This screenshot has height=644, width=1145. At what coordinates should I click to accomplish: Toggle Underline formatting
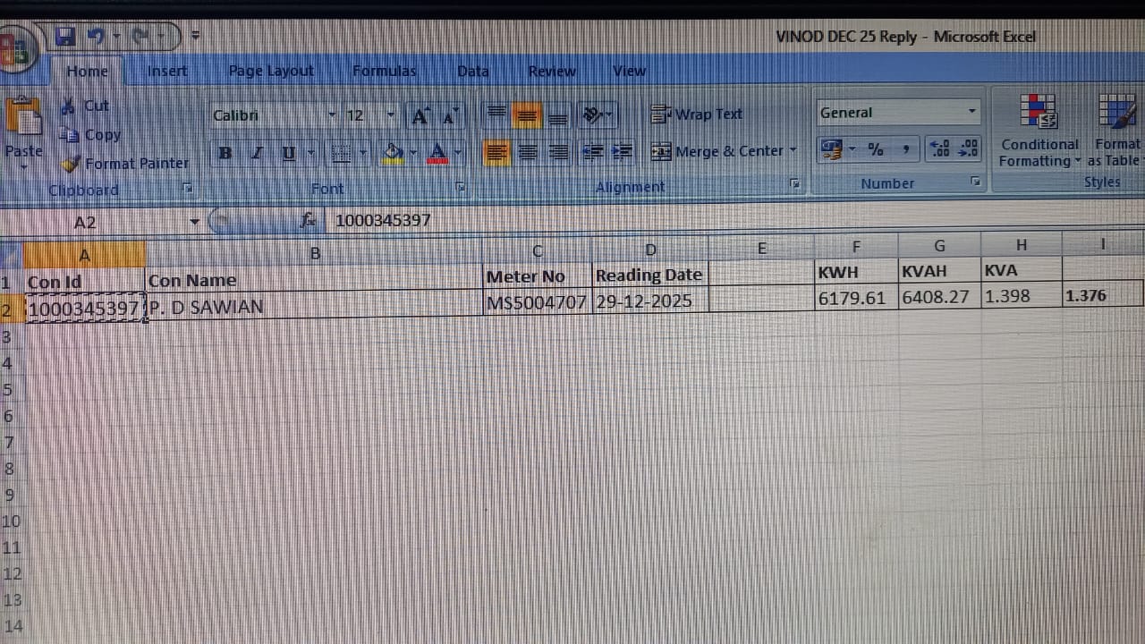(x=288, y=154)
